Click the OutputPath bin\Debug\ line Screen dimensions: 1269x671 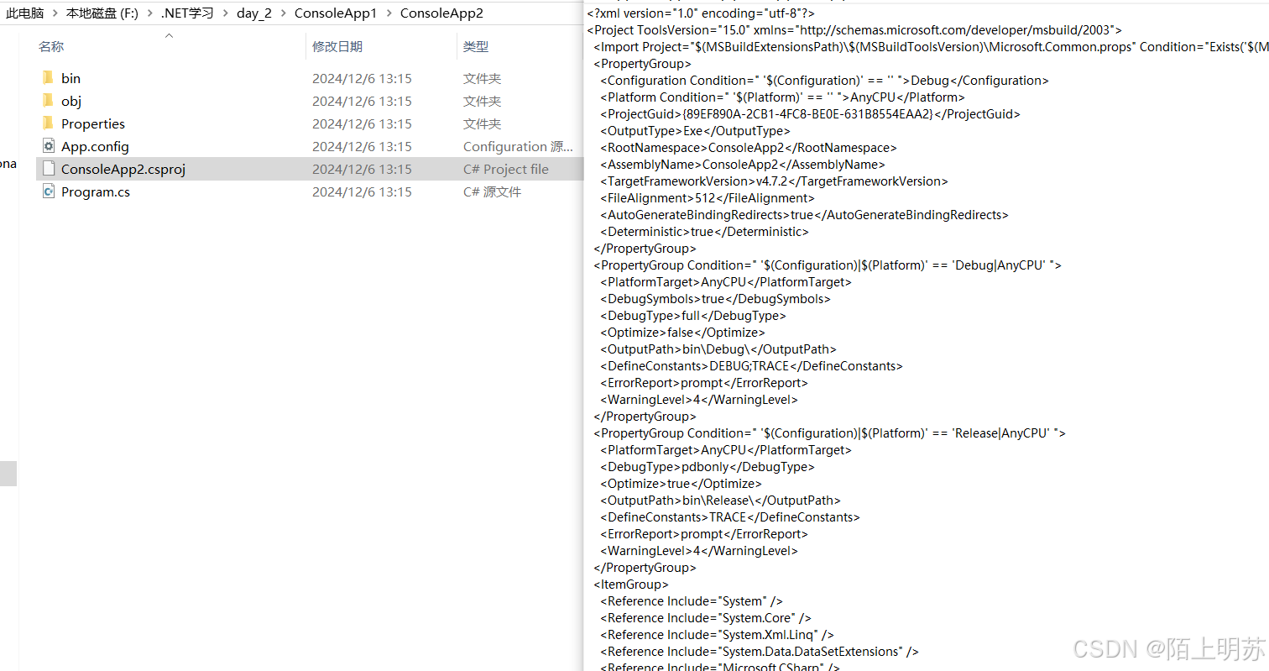(718, 349)
